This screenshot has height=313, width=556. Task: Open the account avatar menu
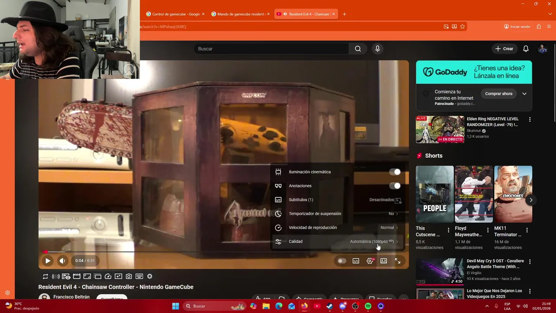pos(543,49)
